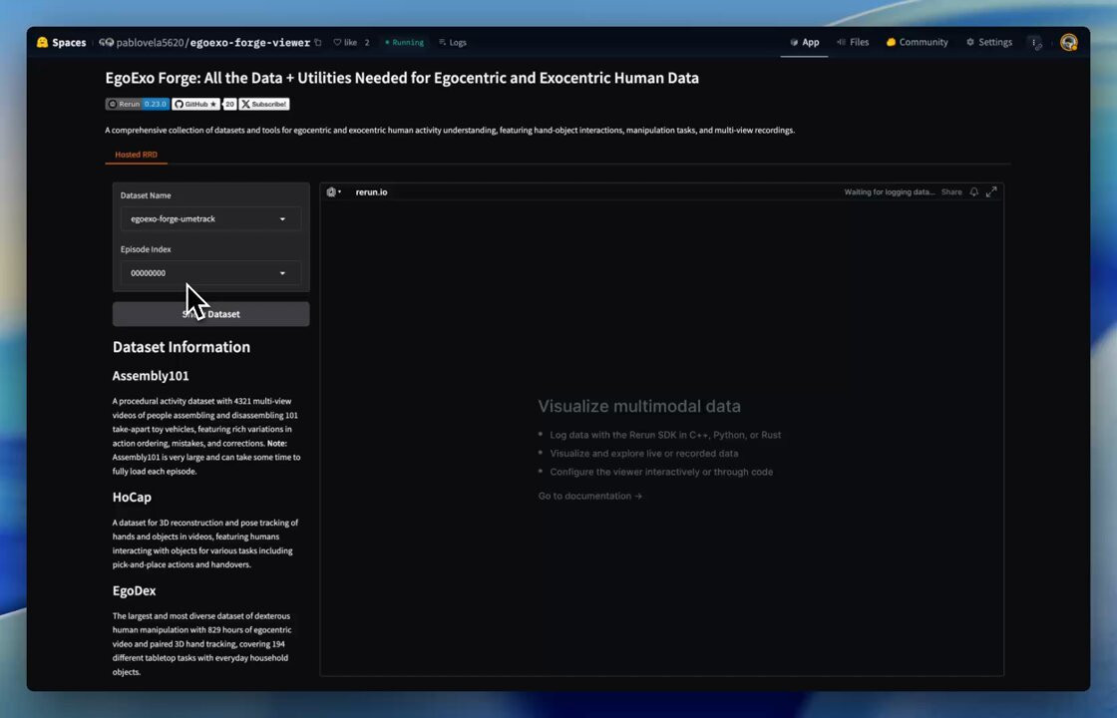Open the notifications bell in viewer
This screenshot has height=718, width=1117.
[973, 192]
